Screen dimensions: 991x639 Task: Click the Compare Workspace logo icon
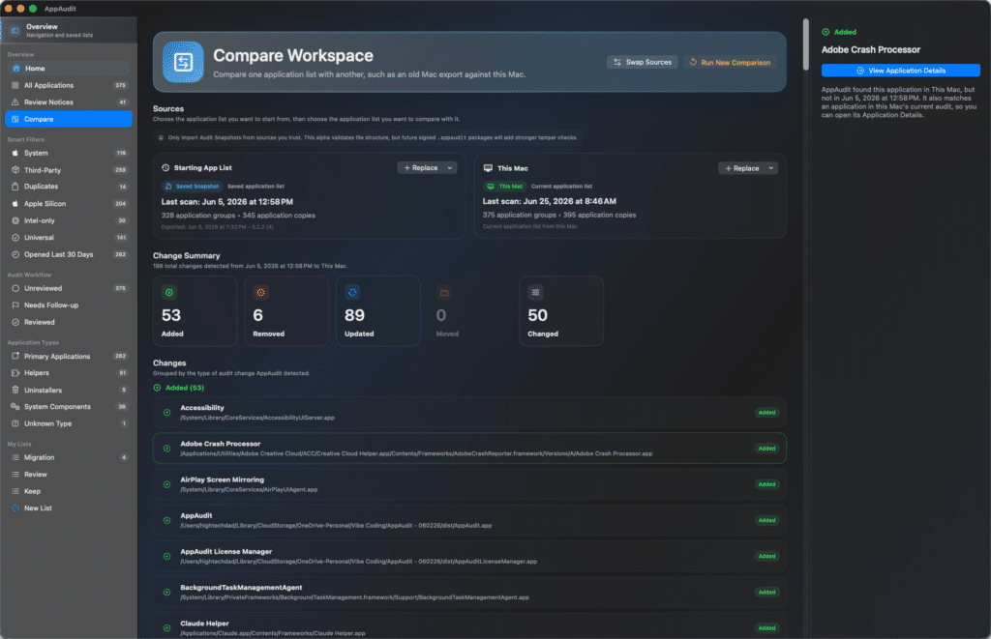183,63
